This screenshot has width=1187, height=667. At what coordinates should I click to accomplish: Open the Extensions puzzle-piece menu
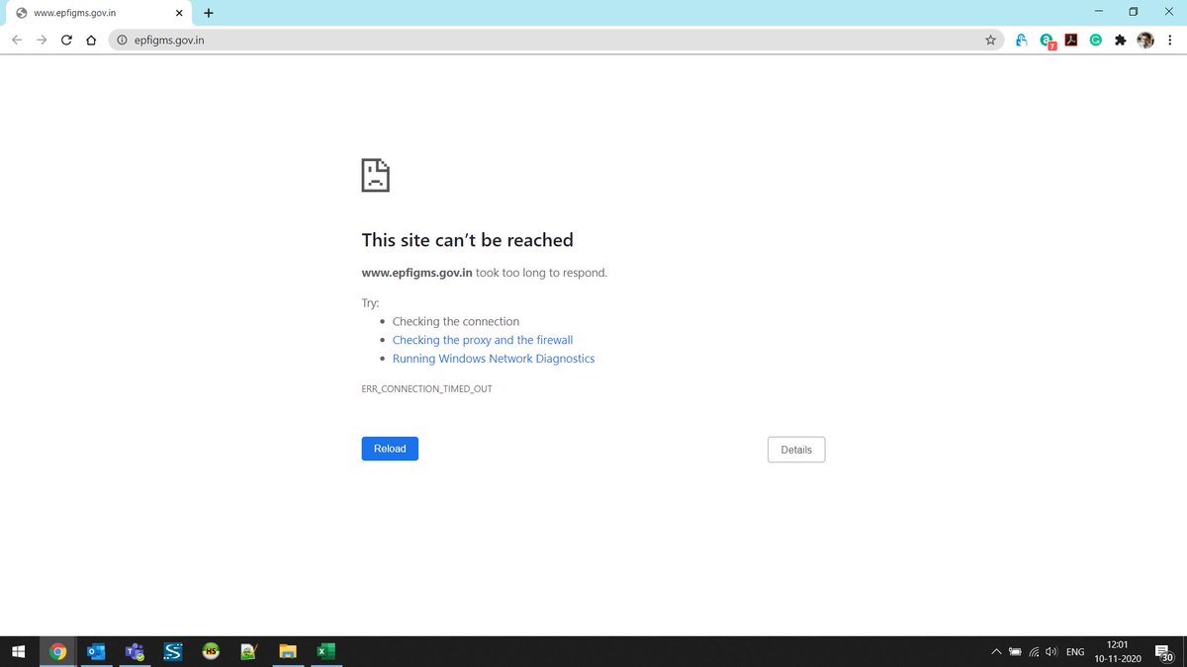[x=1120, y=41]
